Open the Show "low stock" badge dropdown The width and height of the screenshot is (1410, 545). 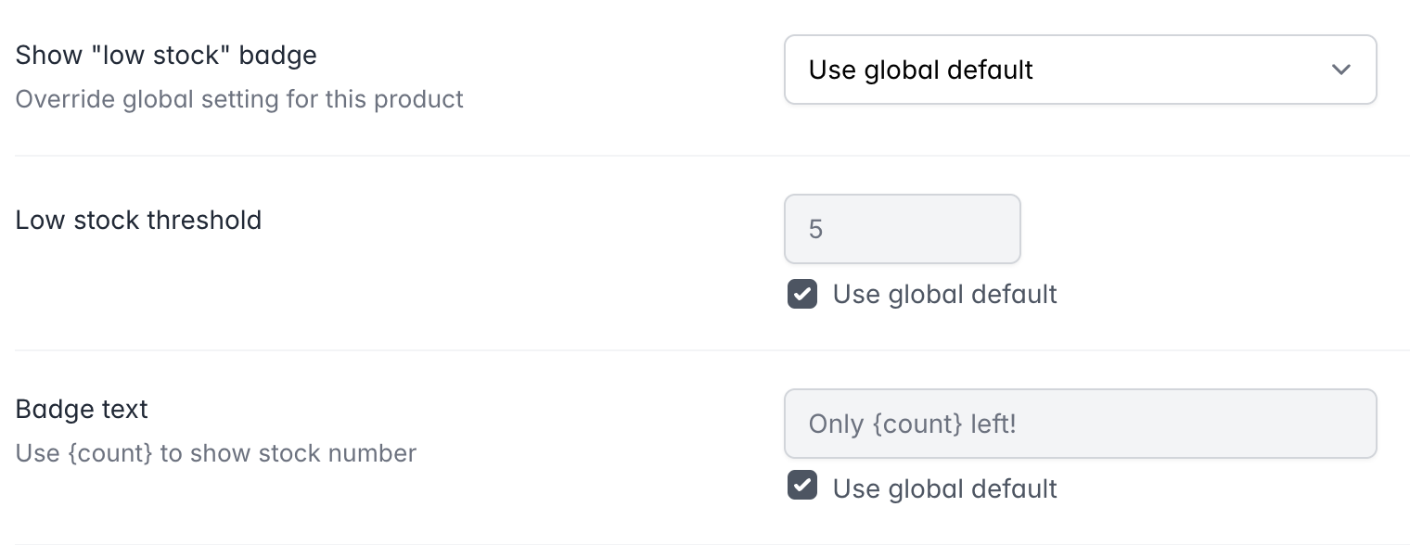[1080, 70]
